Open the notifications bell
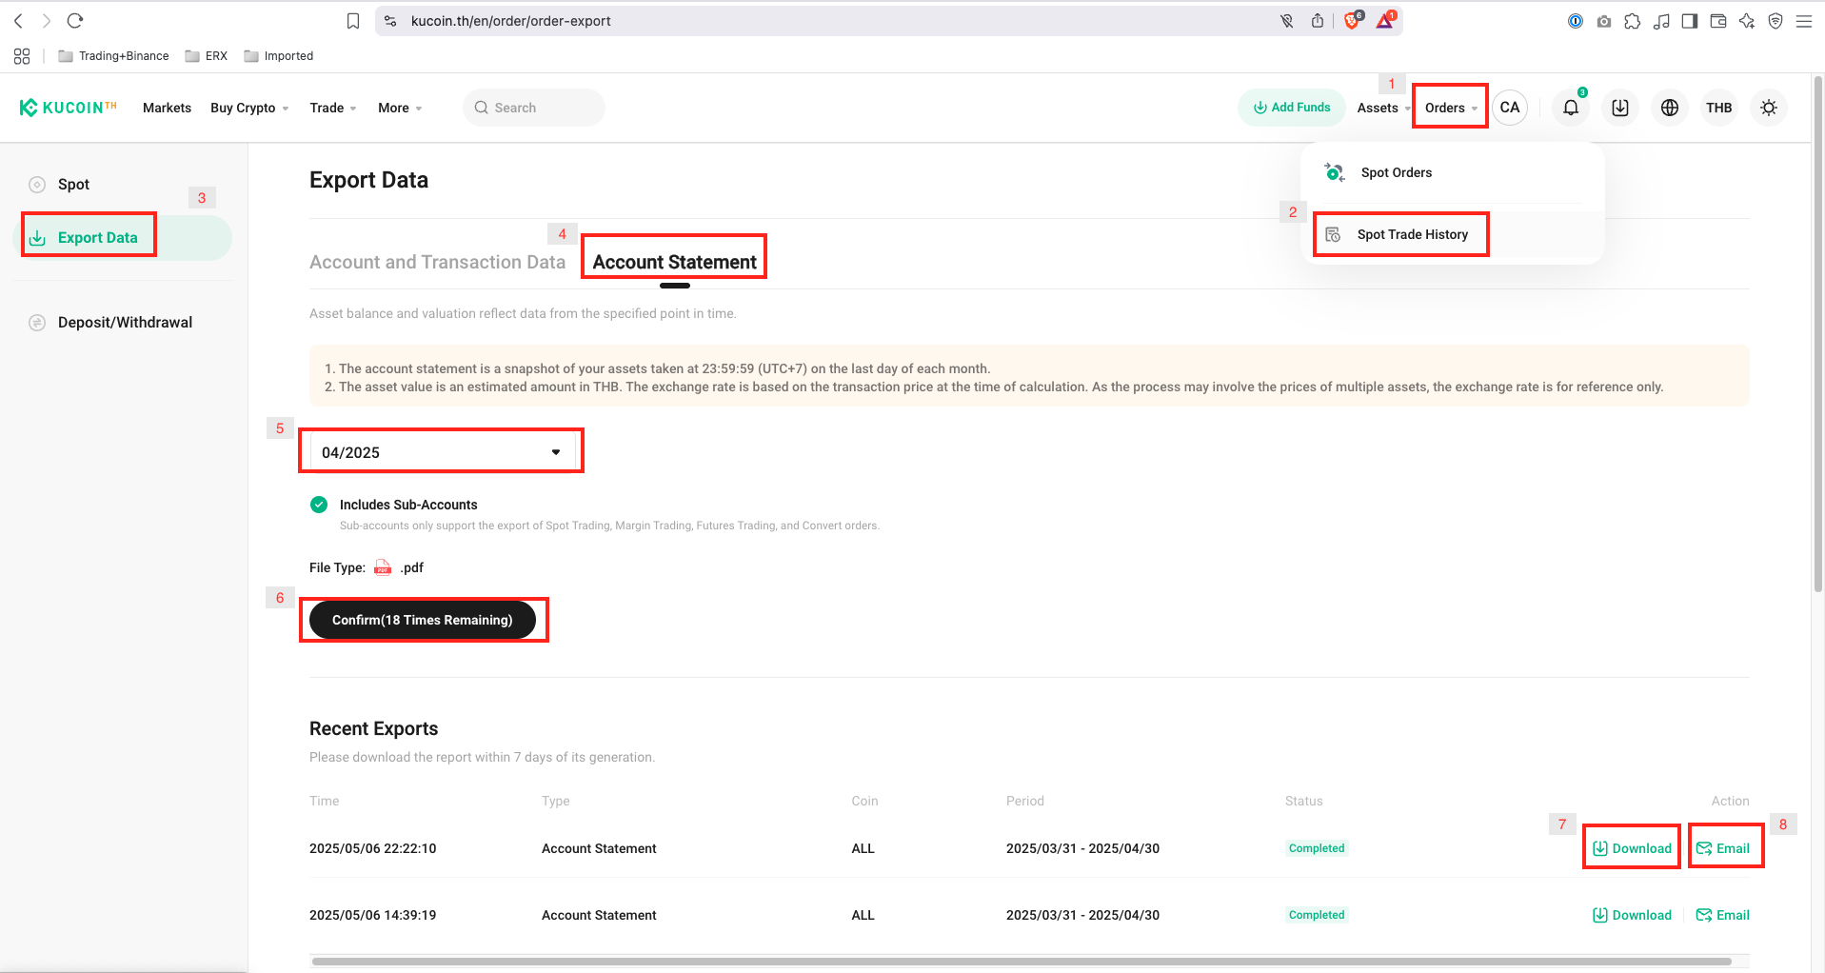 click(x=1569, y=108)
